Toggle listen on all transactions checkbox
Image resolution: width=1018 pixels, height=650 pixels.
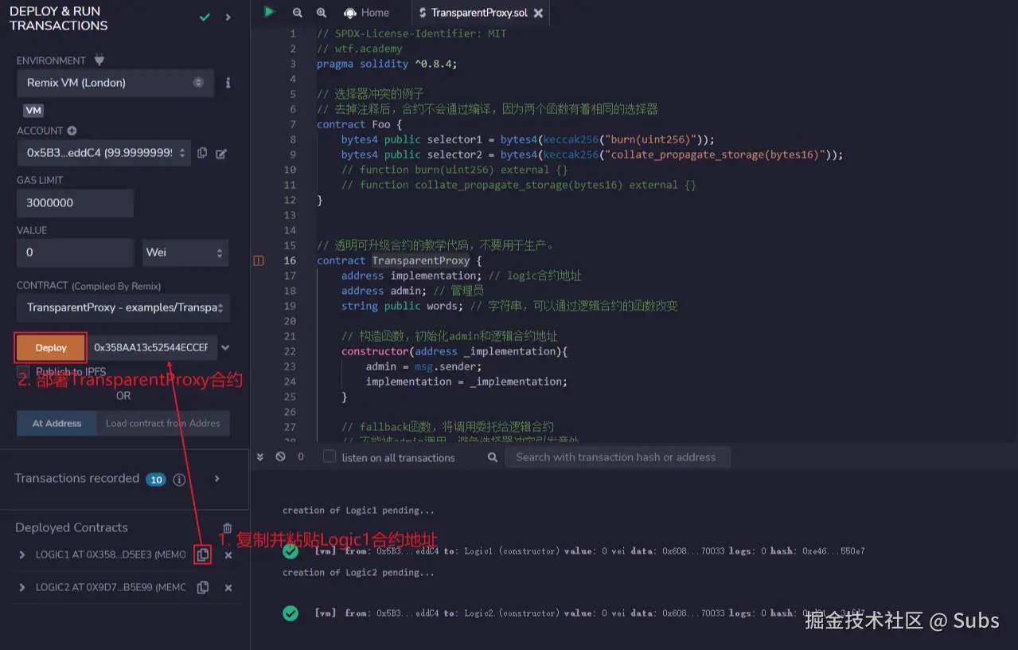point(330,456)
